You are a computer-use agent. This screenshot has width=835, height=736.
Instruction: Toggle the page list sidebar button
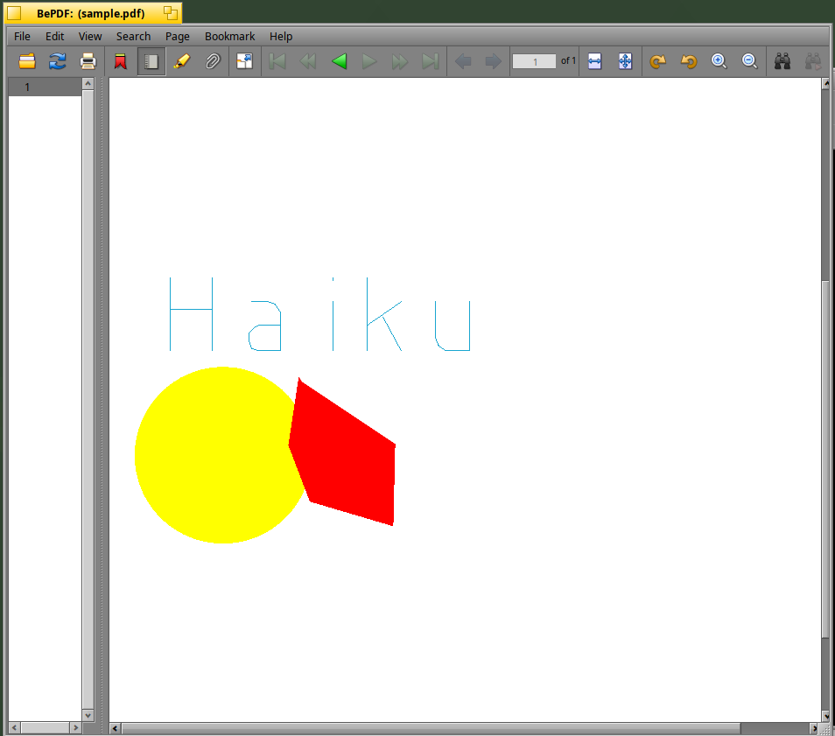coord(151,61)
